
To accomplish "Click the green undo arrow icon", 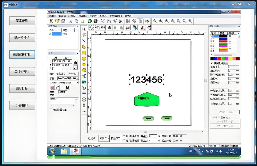I will 90,21.
